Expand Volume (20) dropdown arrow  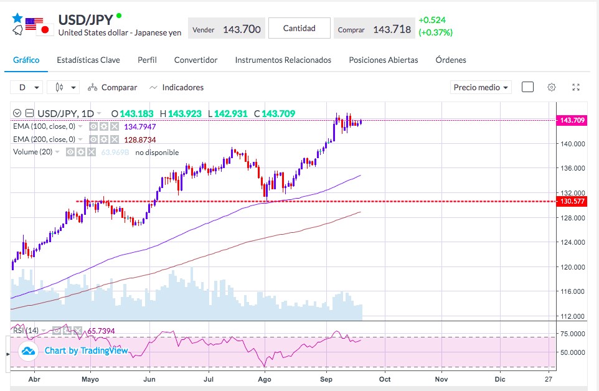coord(57,152)
